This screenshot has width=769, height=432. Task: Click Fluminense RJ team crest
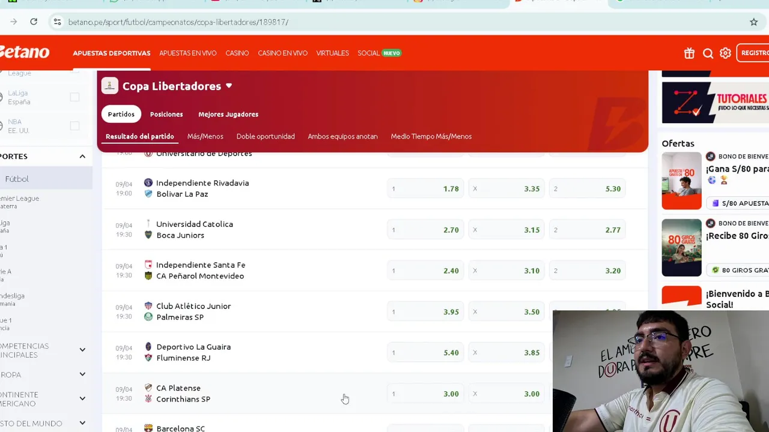tap(148, 358)
